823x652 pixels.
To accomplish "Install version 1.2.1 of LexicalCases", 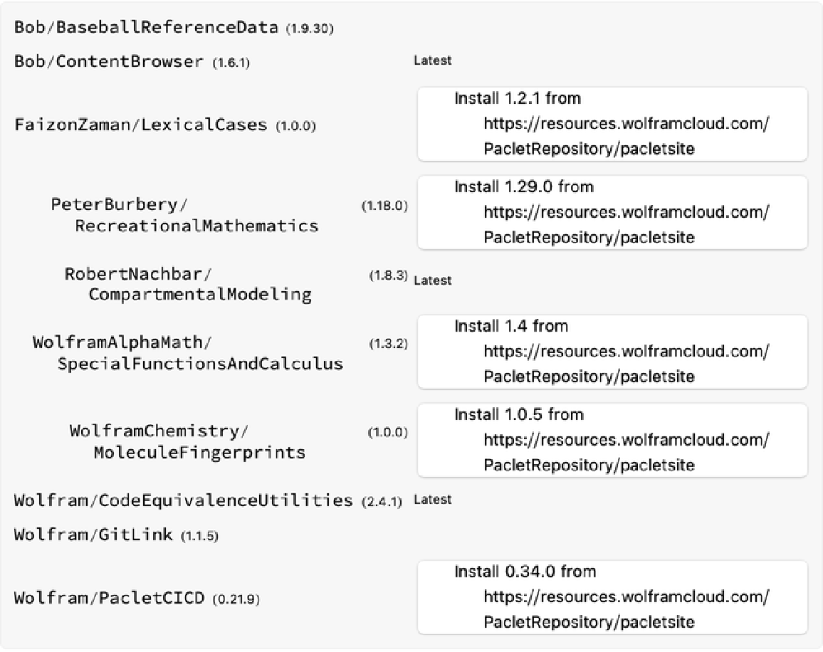I will coord(612,124).
